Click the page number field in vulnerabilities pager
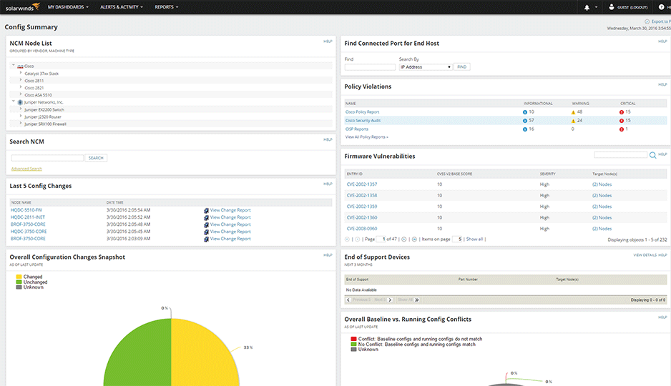The width and height of the screenshot is (671, 386). (381, 239)
